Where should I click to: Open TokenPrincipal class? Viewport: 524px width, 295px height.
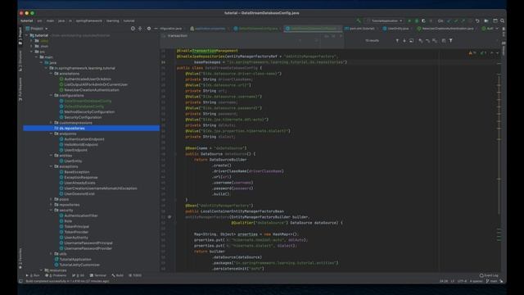pos(75,226)
